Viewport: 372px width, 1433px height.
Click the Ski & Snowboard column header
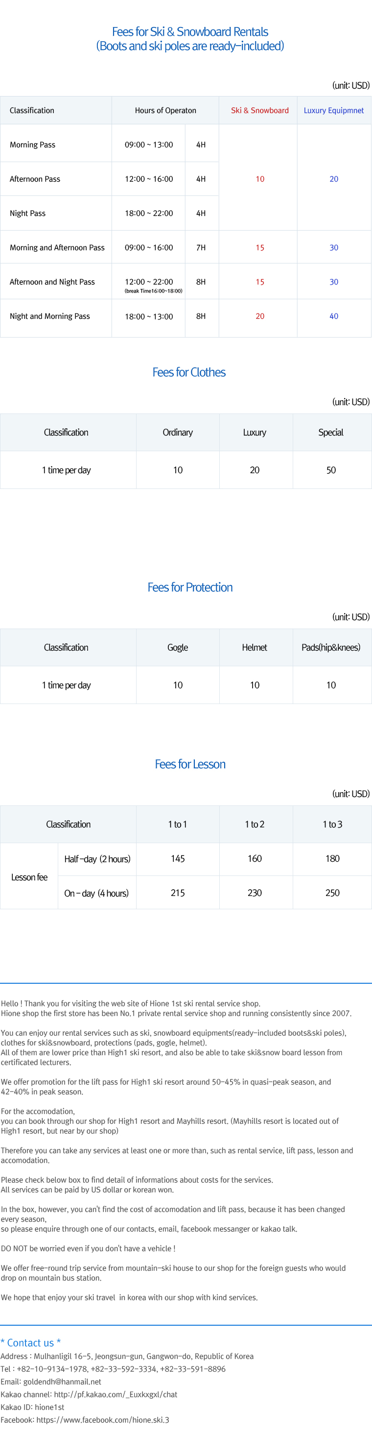coord(260,110)
